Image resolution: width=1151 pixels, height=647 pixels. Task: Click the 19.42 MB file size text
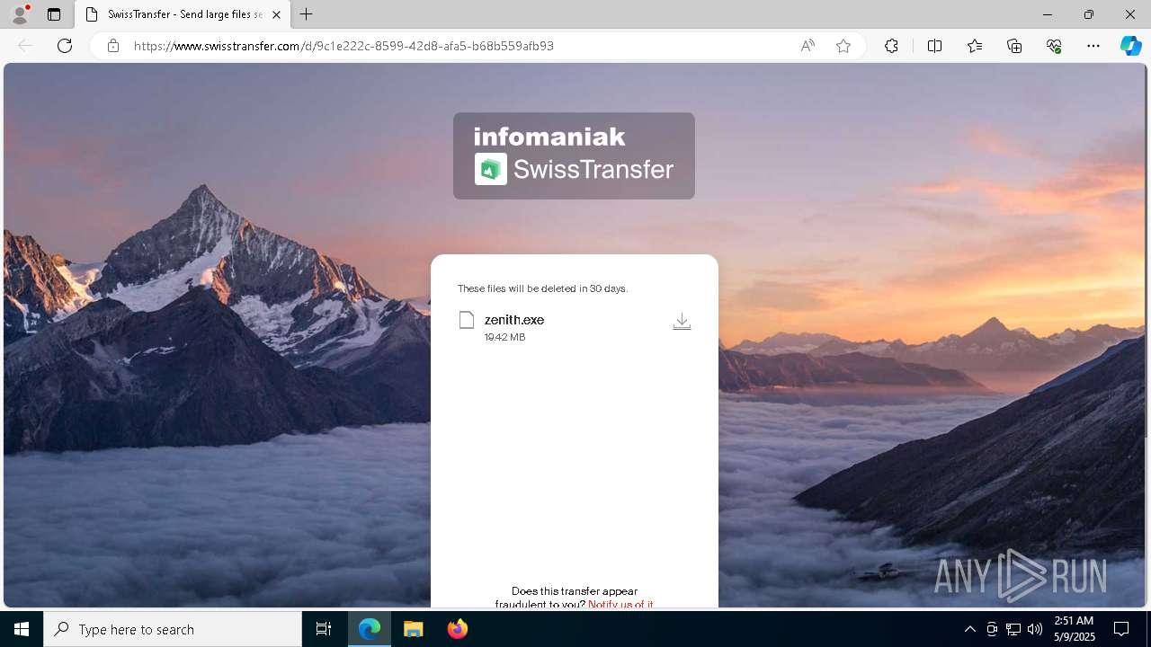pyautogui.click(x=504, y=337)
